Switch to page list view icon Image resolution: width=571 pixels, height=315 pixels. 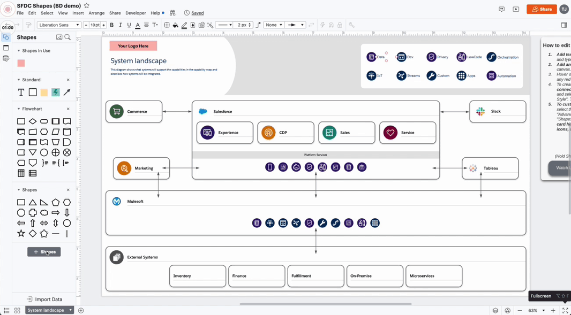tap(6, 311)
